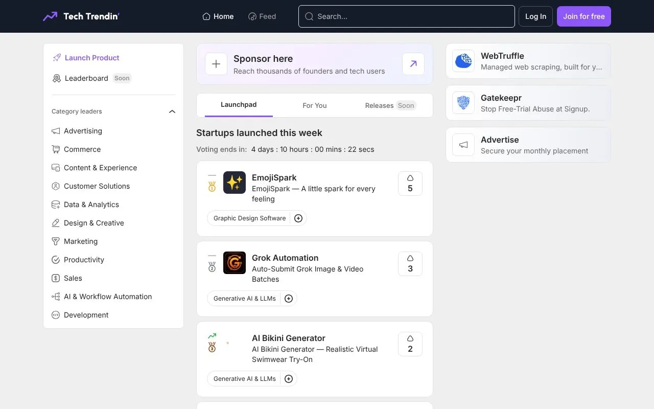Open Feed in the top navigation

[262, 16]
